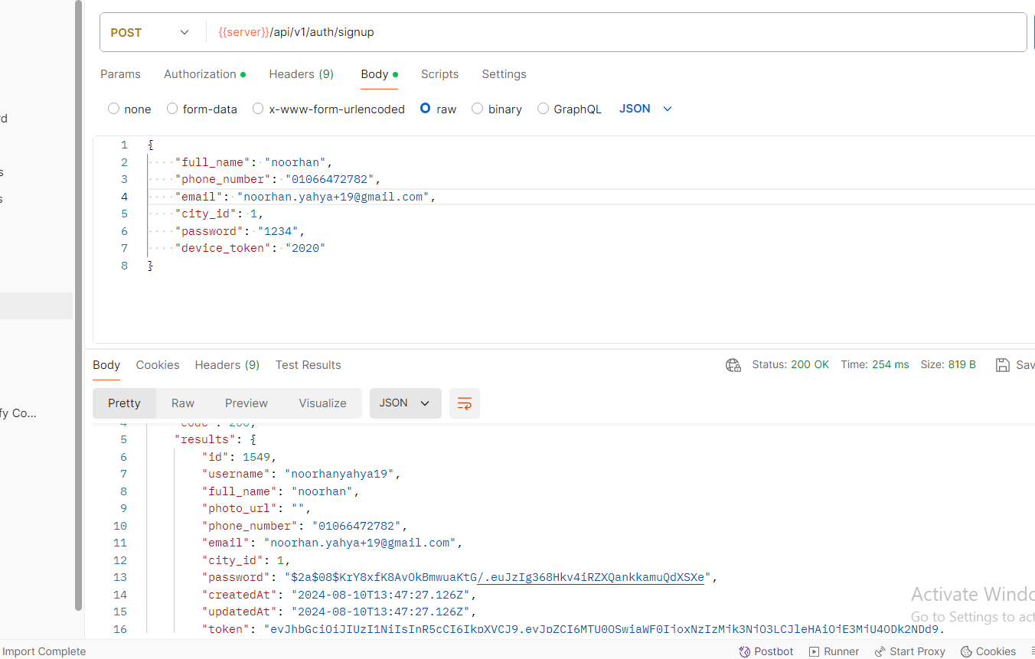Open Postbot from the status bar

pyautogui.click(x=766, y=651)
